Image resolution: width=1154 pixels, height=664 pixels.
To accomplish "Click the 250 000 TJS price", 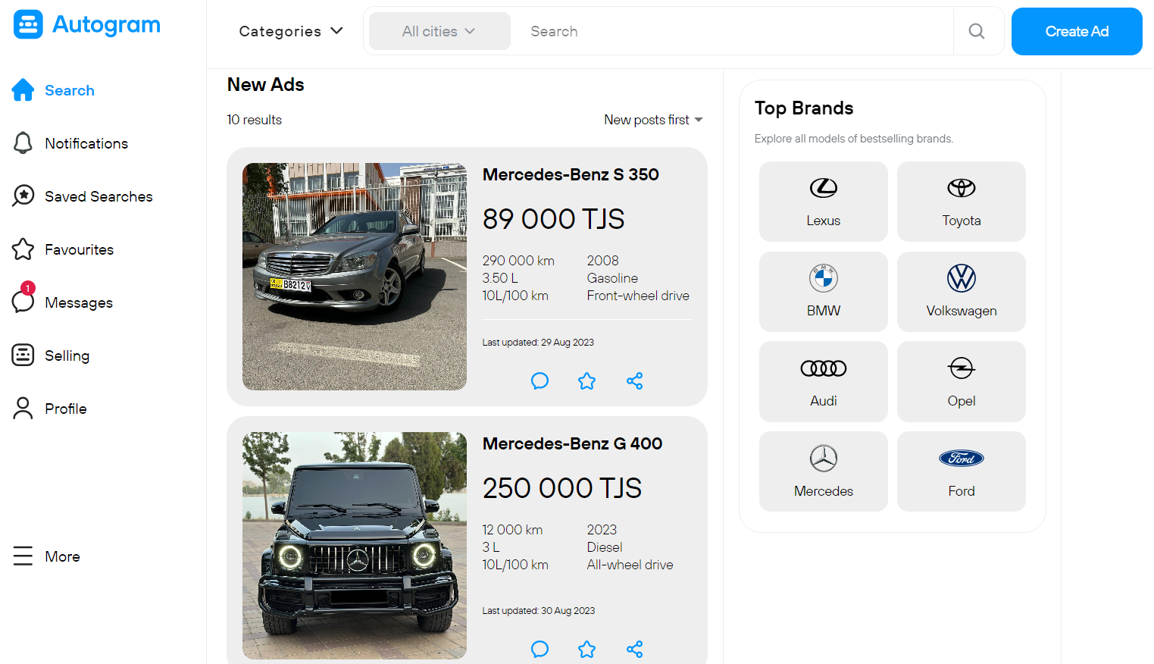I will click(561, 488).
